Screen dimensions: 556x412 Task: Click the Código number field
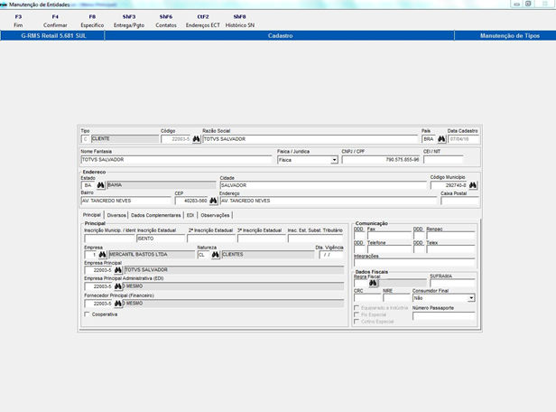[176, 139]
